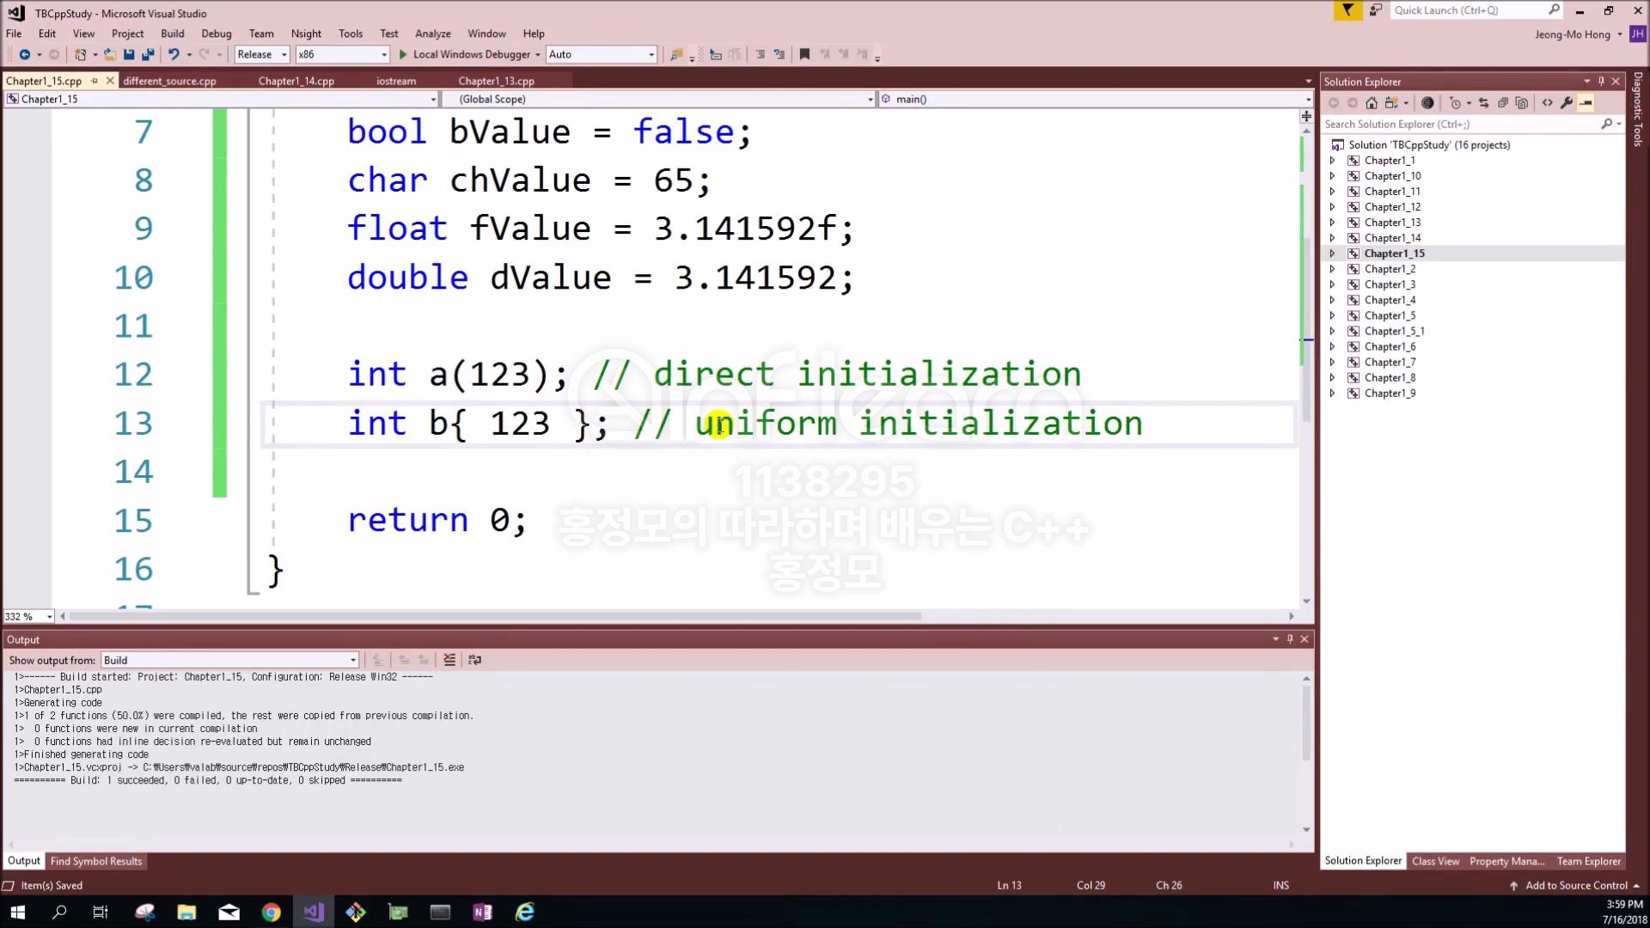Click Add to Source Control
Screen dimensions: 1650x928
tap(1575, 885)
